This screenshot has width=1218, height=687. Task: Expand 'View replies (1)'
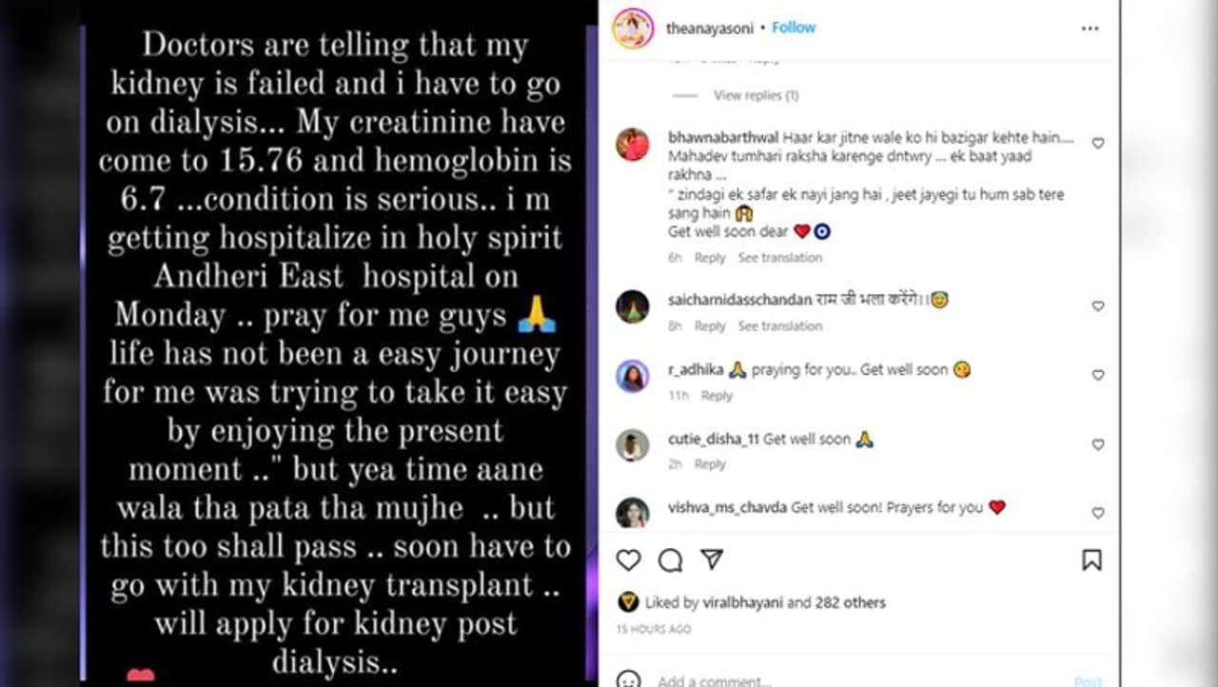pyautogui.click(x=756, y=95)
